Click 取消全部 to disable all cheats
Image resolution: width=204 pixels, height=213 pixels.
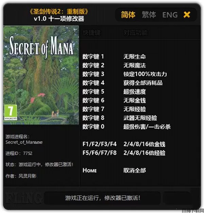click(x=135, y=170)
